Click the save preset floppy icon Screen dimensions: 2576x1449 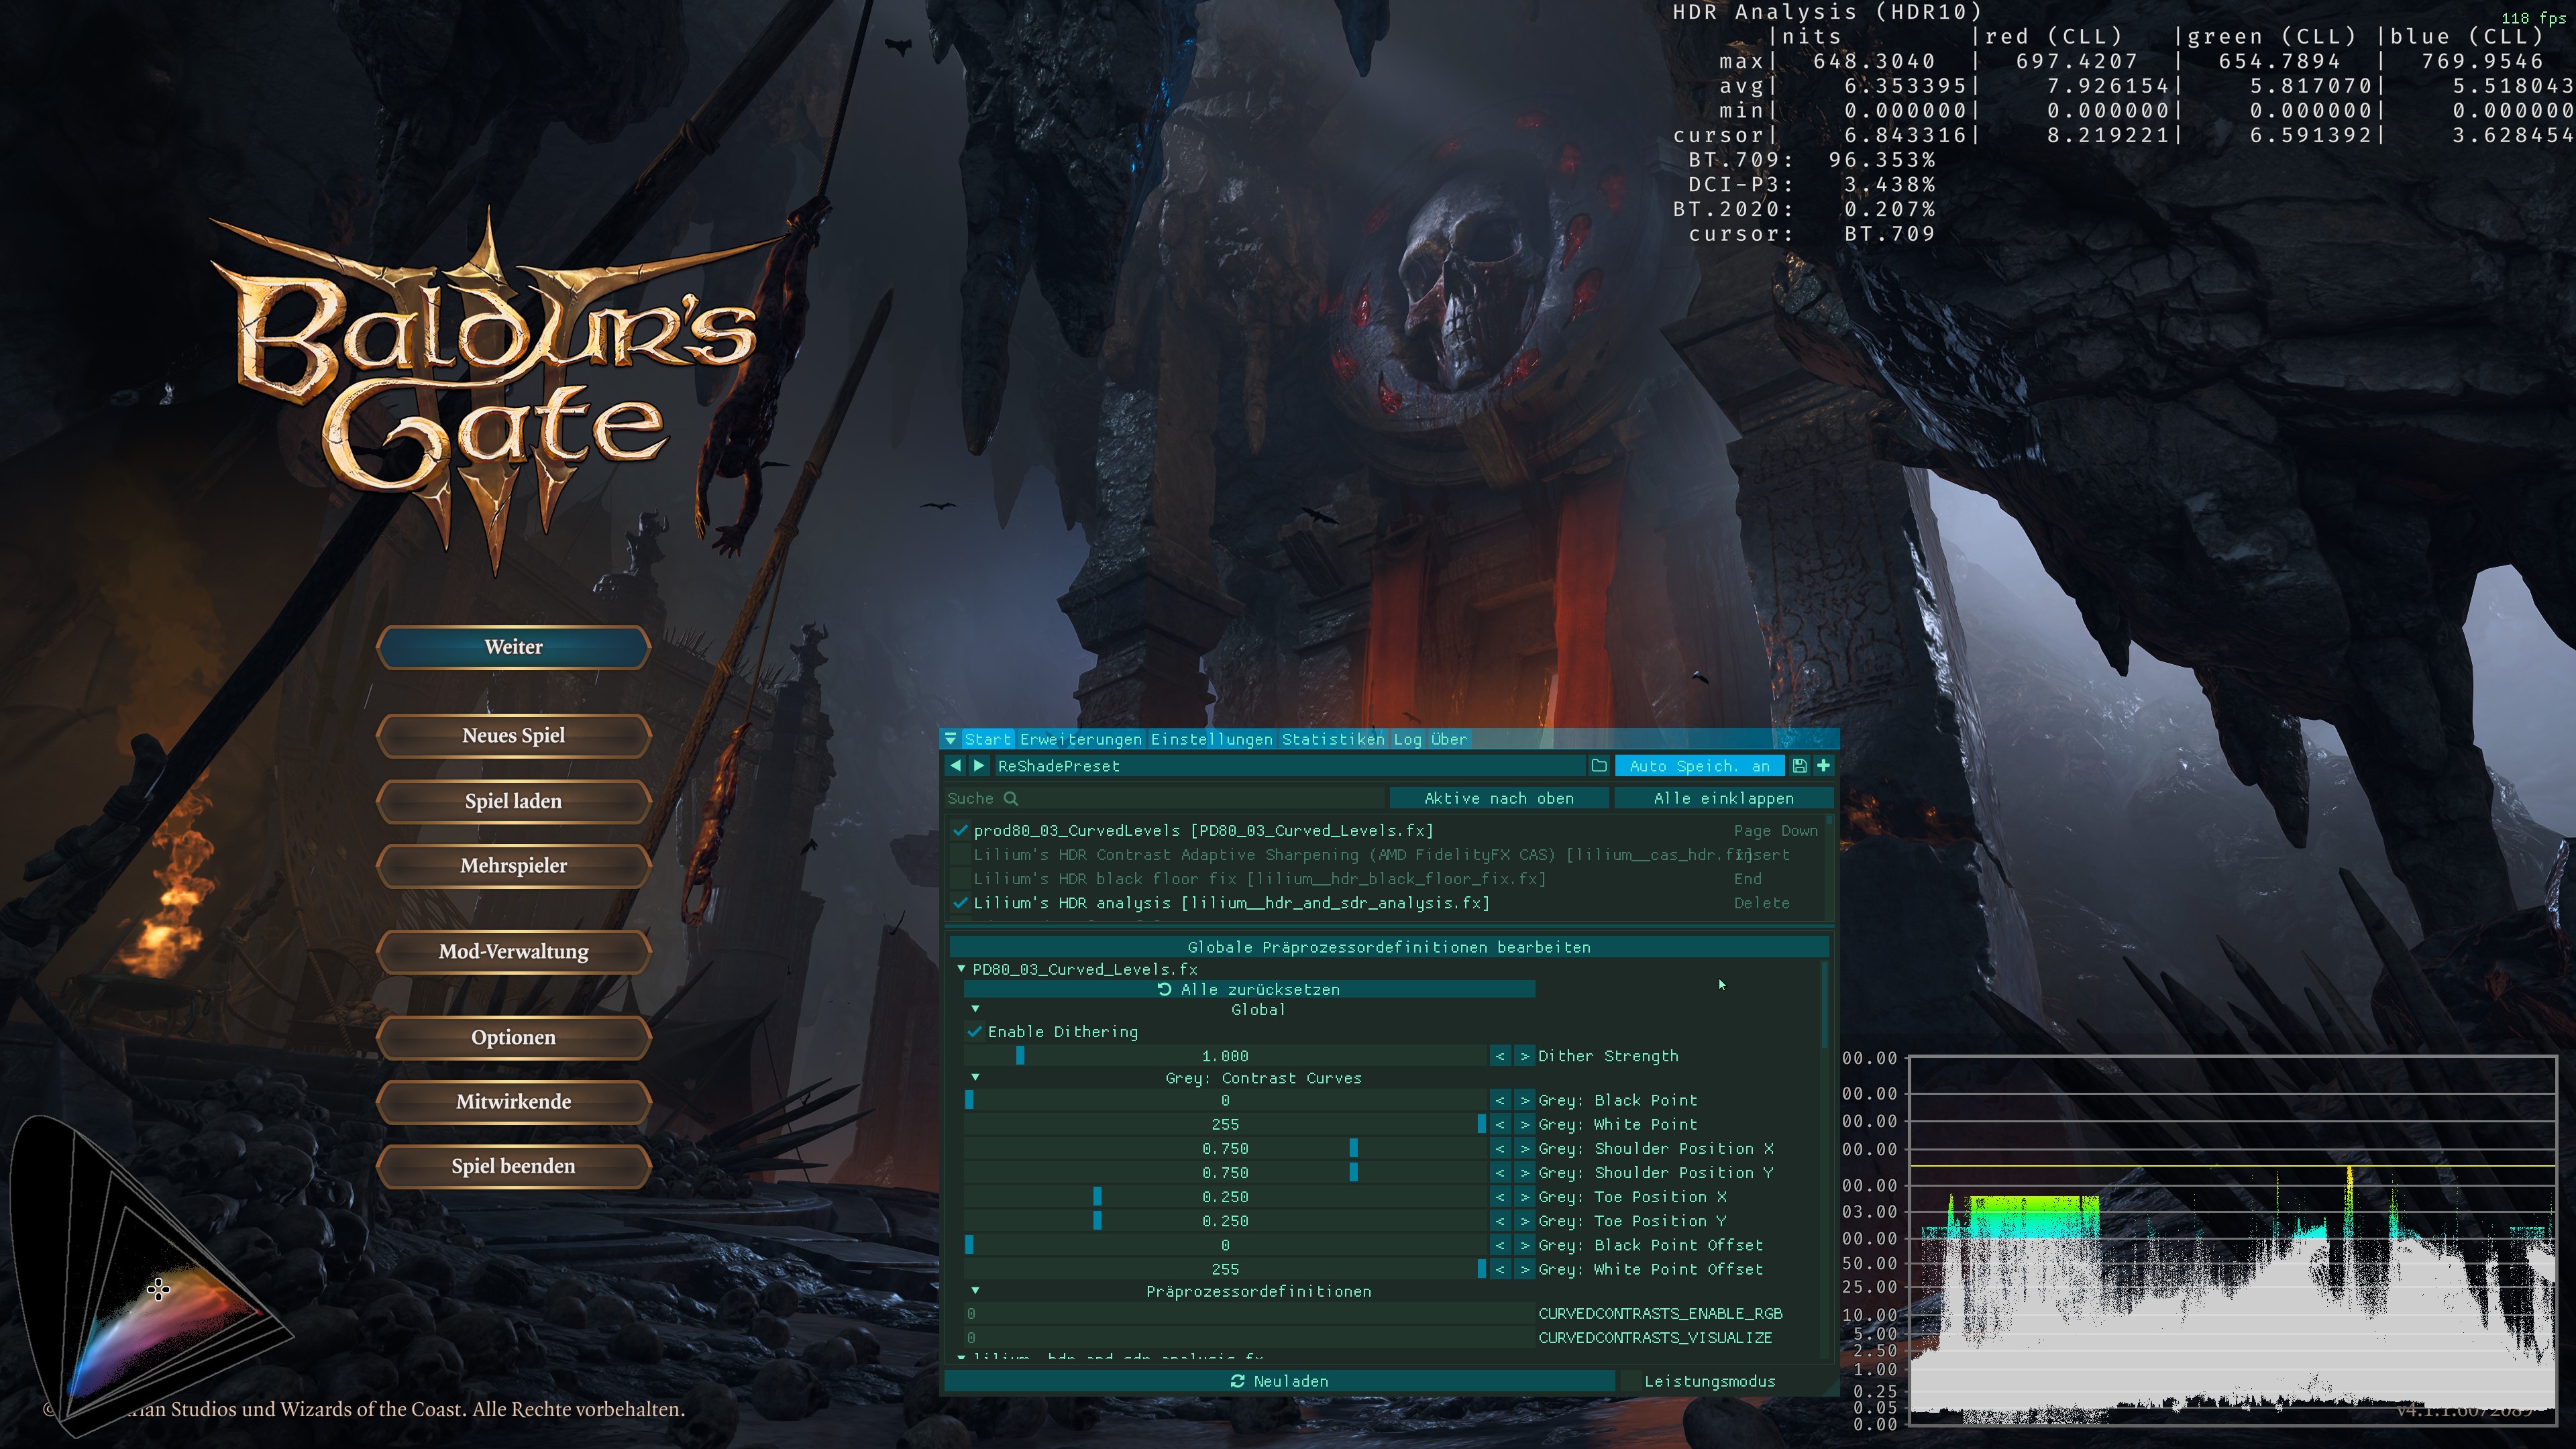[x=1799, y=766]
